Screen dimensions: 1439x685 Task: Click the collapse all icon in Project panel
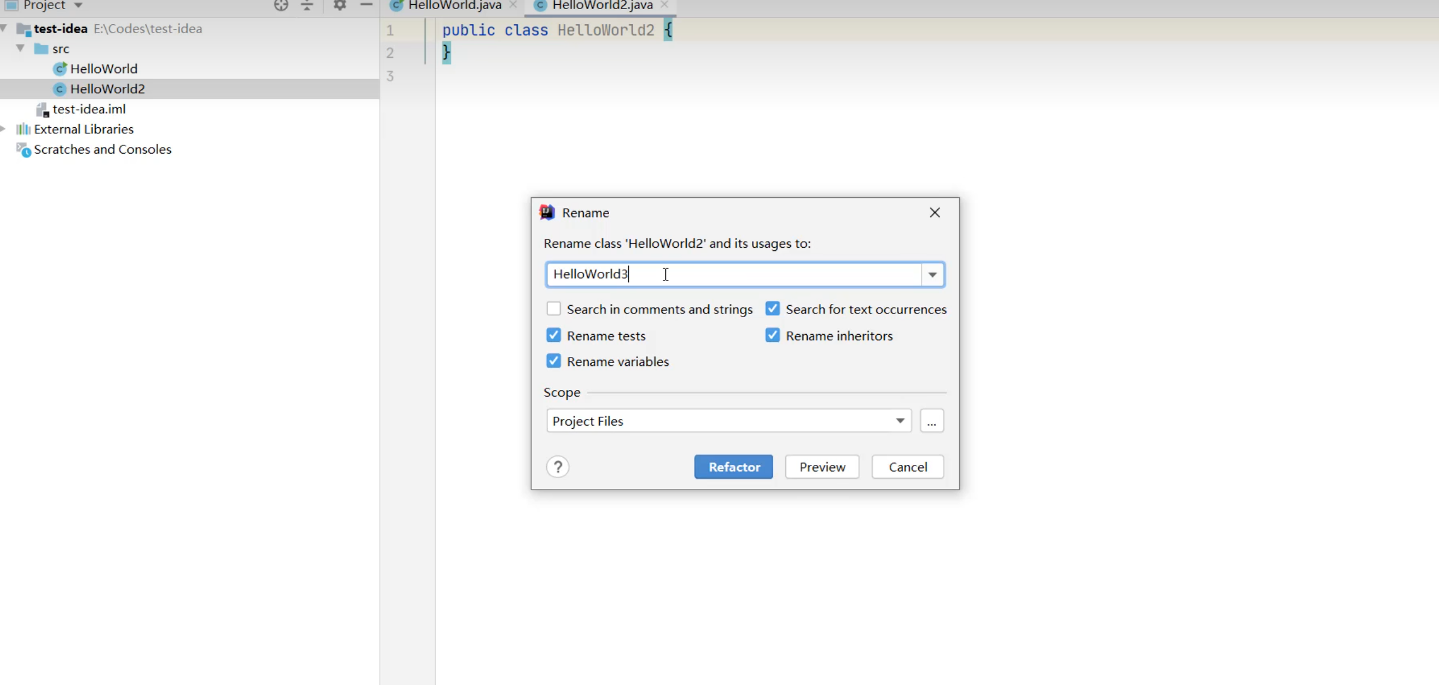tap(307, 5)
